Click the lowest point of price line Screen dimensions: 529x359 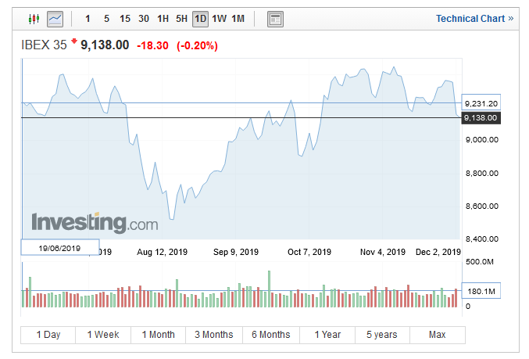[x=171, y=219]
